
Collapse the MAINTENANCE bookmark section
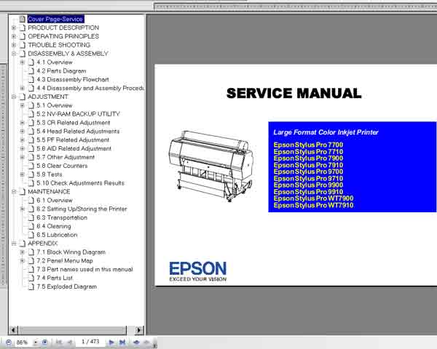tap(14, 191)
